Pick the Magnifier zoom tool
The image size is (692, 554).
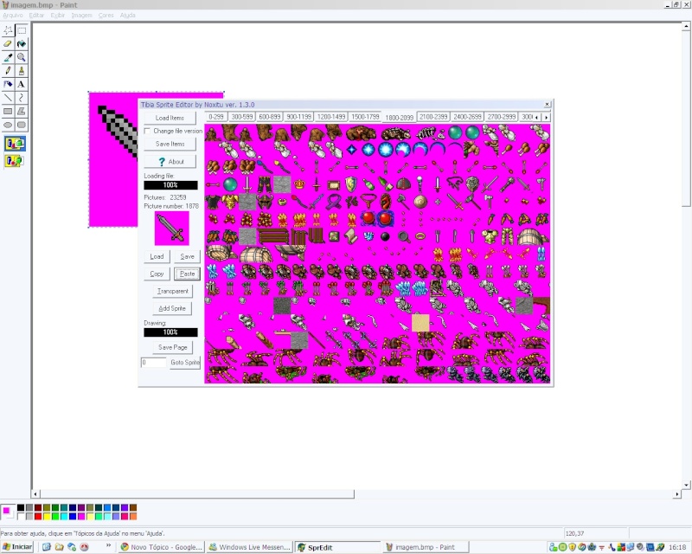(22, 57)
